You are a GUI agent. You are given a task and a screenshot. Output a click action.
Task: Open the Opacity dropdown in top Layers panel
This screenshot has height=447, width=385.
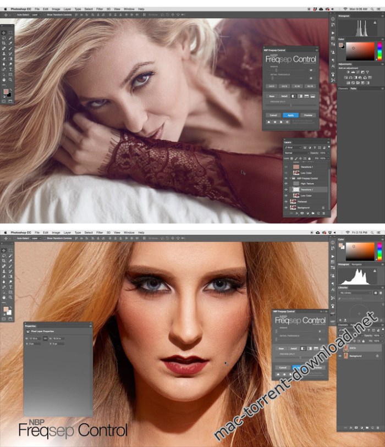pos(328,153)
